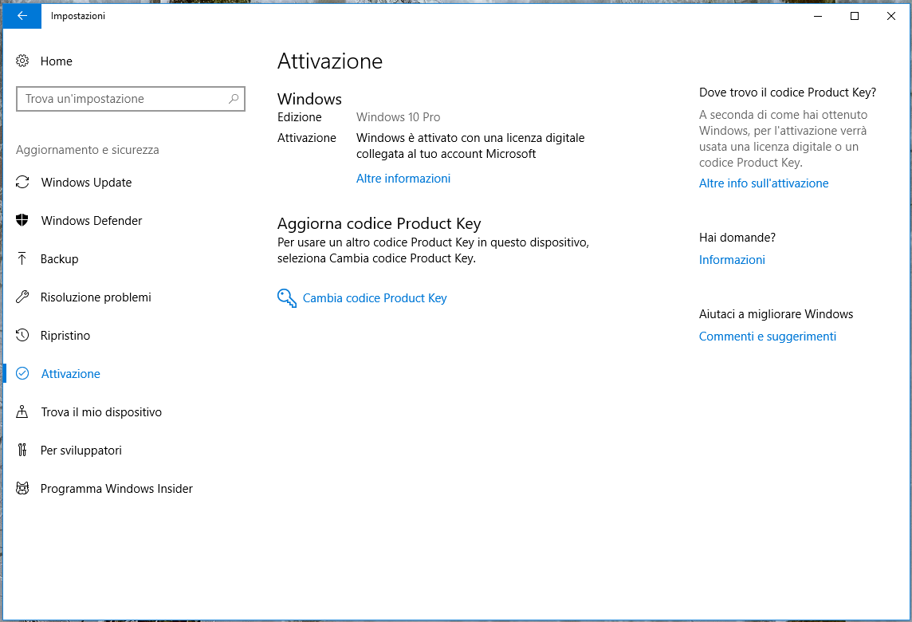Click Cambia codice Product Key link

point(375,298)
